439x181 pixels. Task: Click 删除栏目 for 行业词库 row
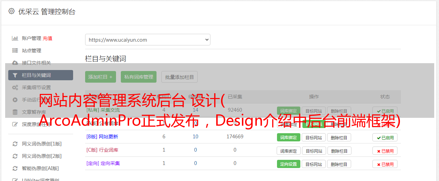pyautogui.click(x=339, y=151)
